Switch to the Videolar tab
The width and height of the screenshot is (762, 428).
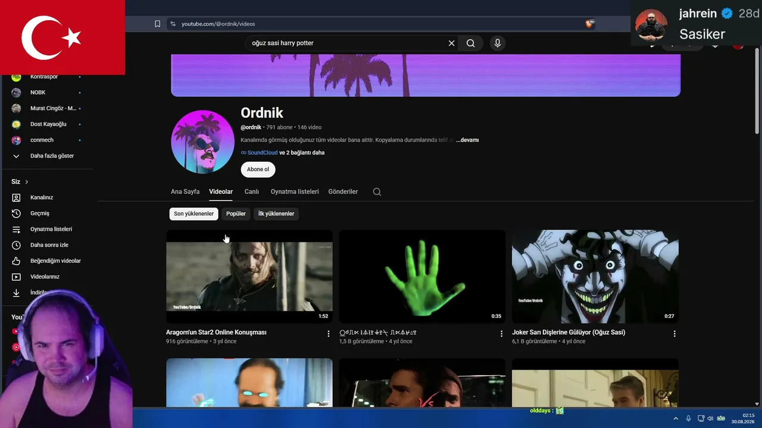221,192
